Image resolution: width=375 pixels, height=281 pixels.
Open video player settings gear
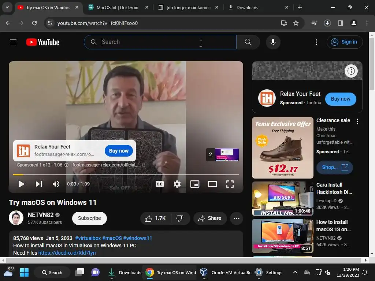point(177,184)
